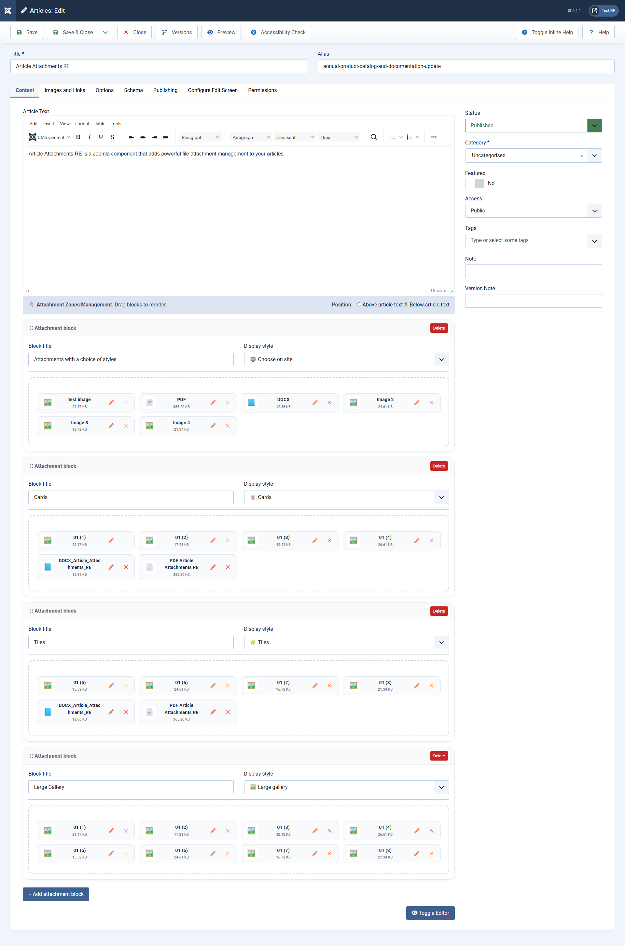
Task: Switch to the Schema tab
Action: click(x=133, y=90)
